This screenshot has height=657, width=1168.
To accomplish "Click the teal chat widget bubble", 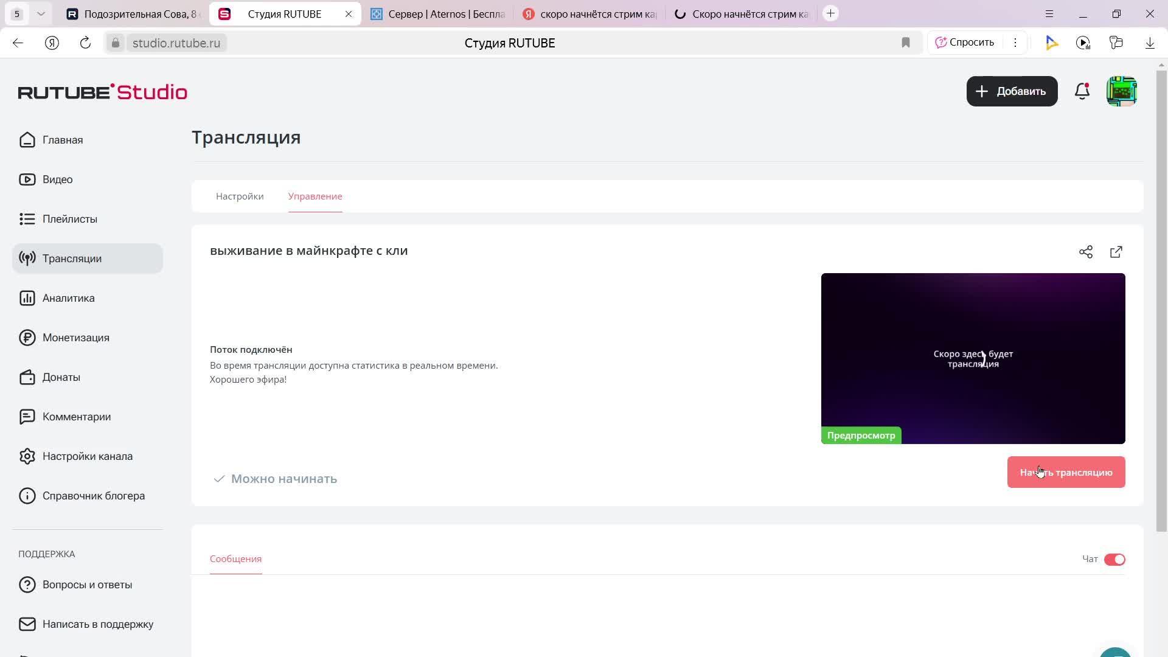I will [1116, 652].
